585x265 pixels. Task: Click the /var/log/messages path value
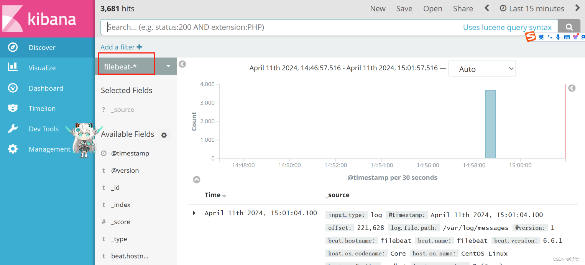point(475,228)
